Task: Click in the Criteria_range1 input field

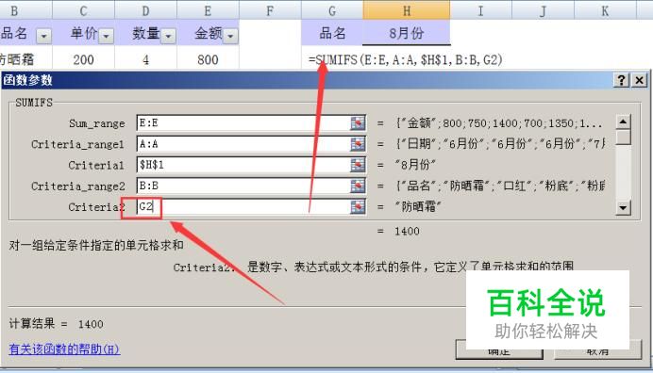Action: [243, 144]
